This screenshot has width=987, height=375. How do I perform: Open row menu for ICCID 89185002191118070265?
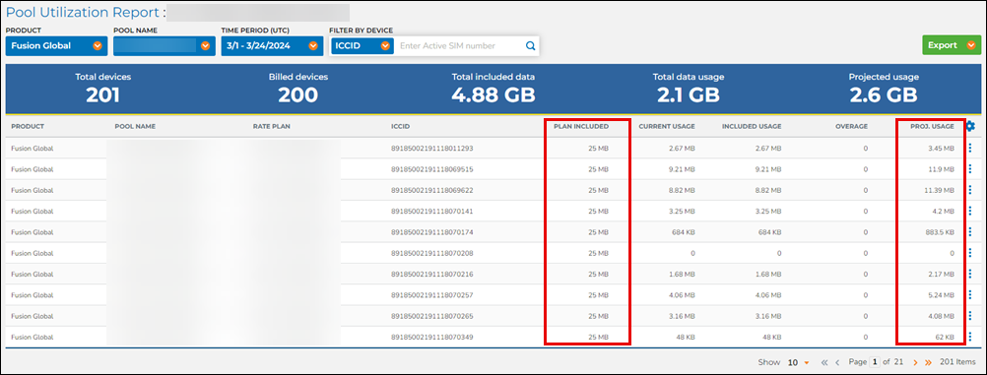pyautogui.click(x=970, y=316)
